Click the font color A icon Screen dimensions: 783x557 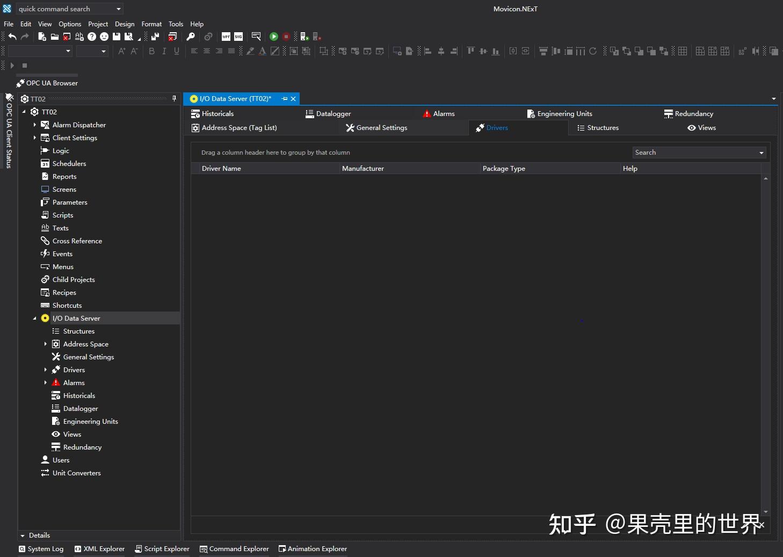263,51
